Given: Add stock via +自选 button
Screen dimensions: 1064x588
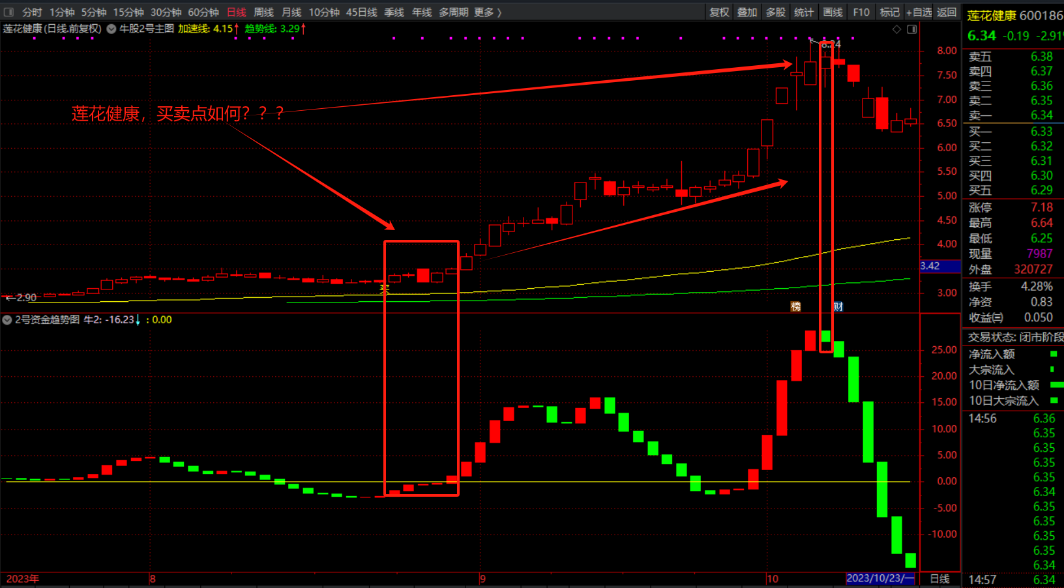Looking at the screenshot, I should pyautogui.click(x=919, y=12).
